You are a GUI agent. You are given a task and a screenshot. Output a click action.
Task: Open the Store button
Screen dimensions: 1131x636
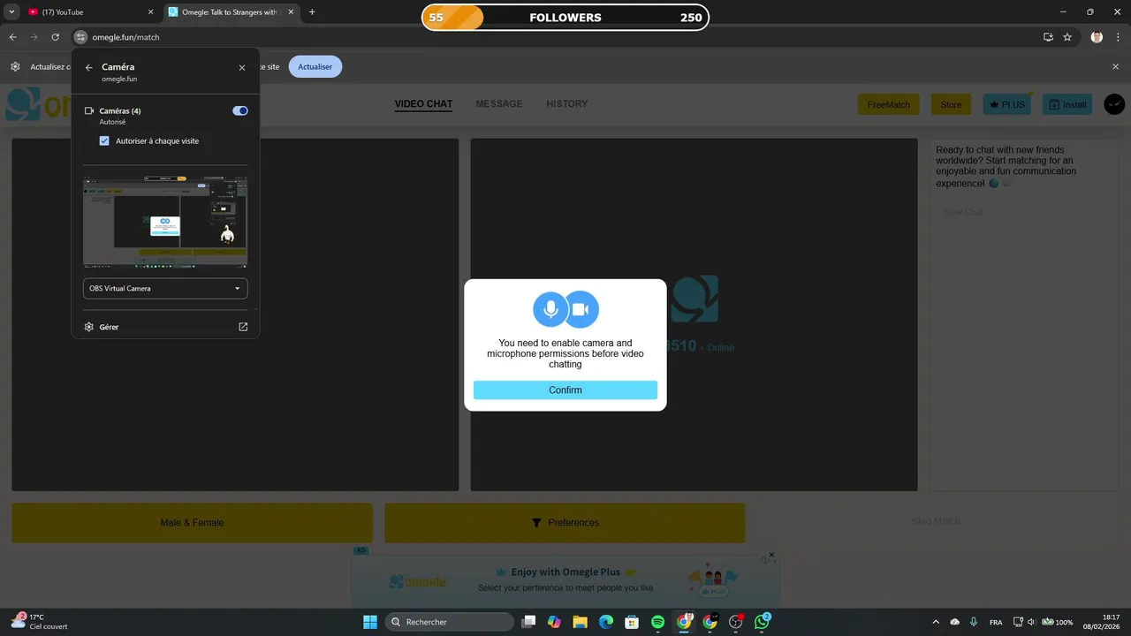click(x=951, y=104)
